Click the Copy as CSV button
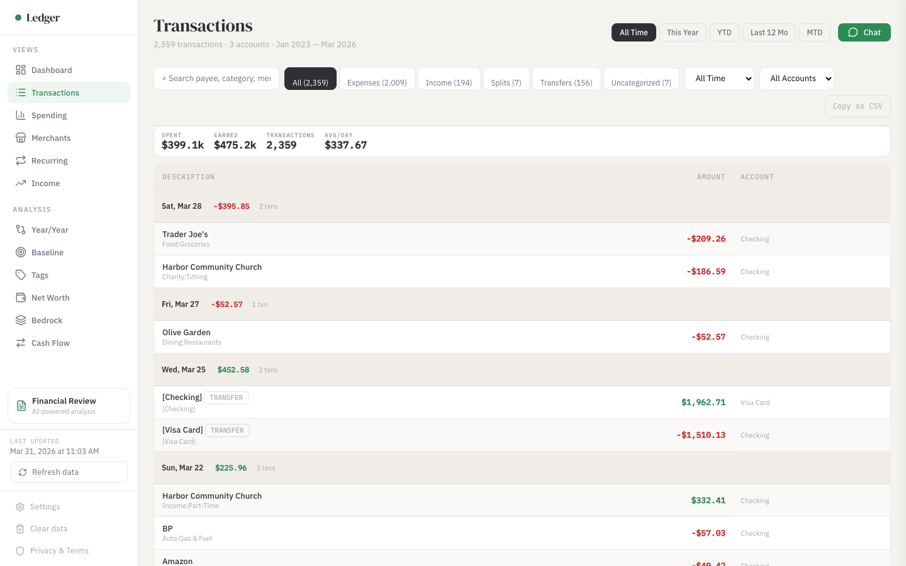This screenshot has width=906, height=566. [x=858, y=106]
